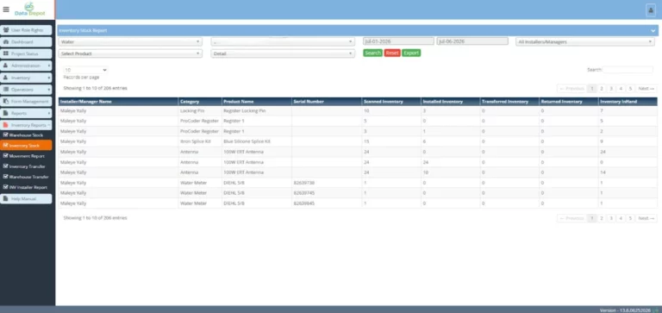Go to page 2 in top pagination
Viewport: 662px width, 313px height.
[602, 88]
